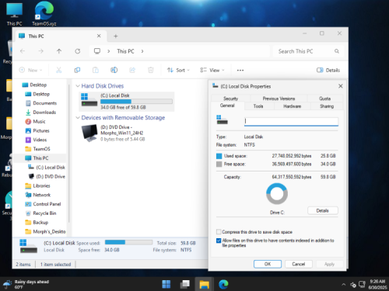Click chevron before This PC in breadcrumb

(x=109, y=51)
